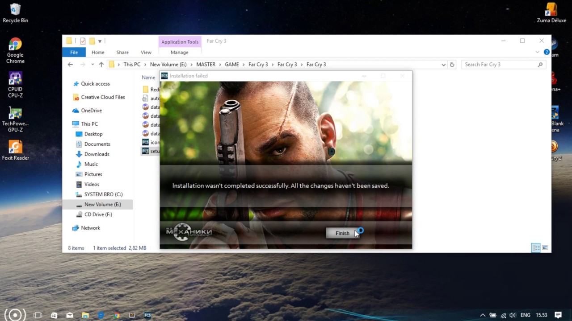Select This PC in the navigation pane
Viewport: 572px width, 321px height.
point(89,124)
